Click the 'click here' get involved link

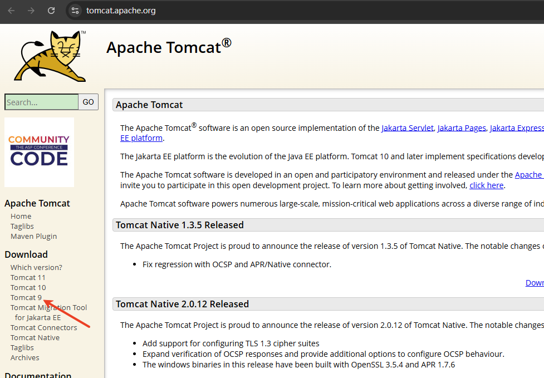point(487,185)
